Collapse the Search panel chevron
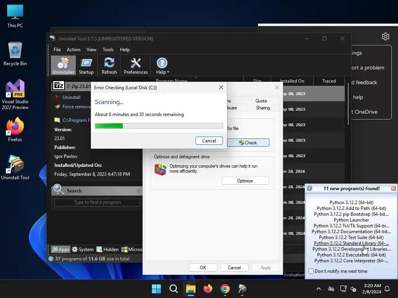 tap(139, 191)
